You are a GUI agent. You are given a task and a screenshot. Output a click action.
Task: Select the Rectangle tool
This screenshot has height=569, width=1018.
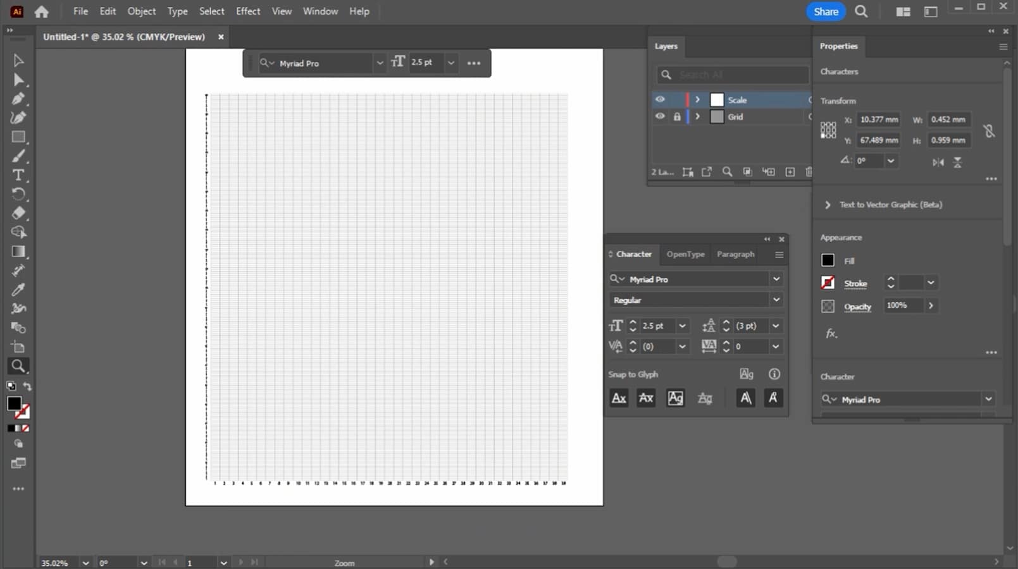click(x=18, y=137)
